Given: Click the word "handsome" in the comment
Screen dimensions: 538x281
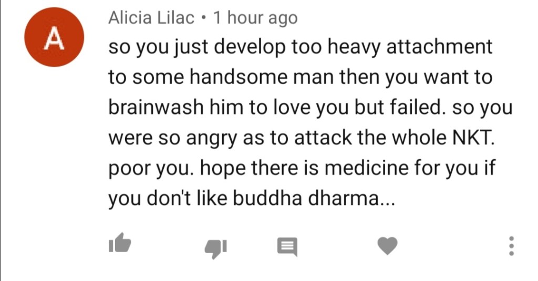Looking at the screenshot, I should tap(239, 77).
